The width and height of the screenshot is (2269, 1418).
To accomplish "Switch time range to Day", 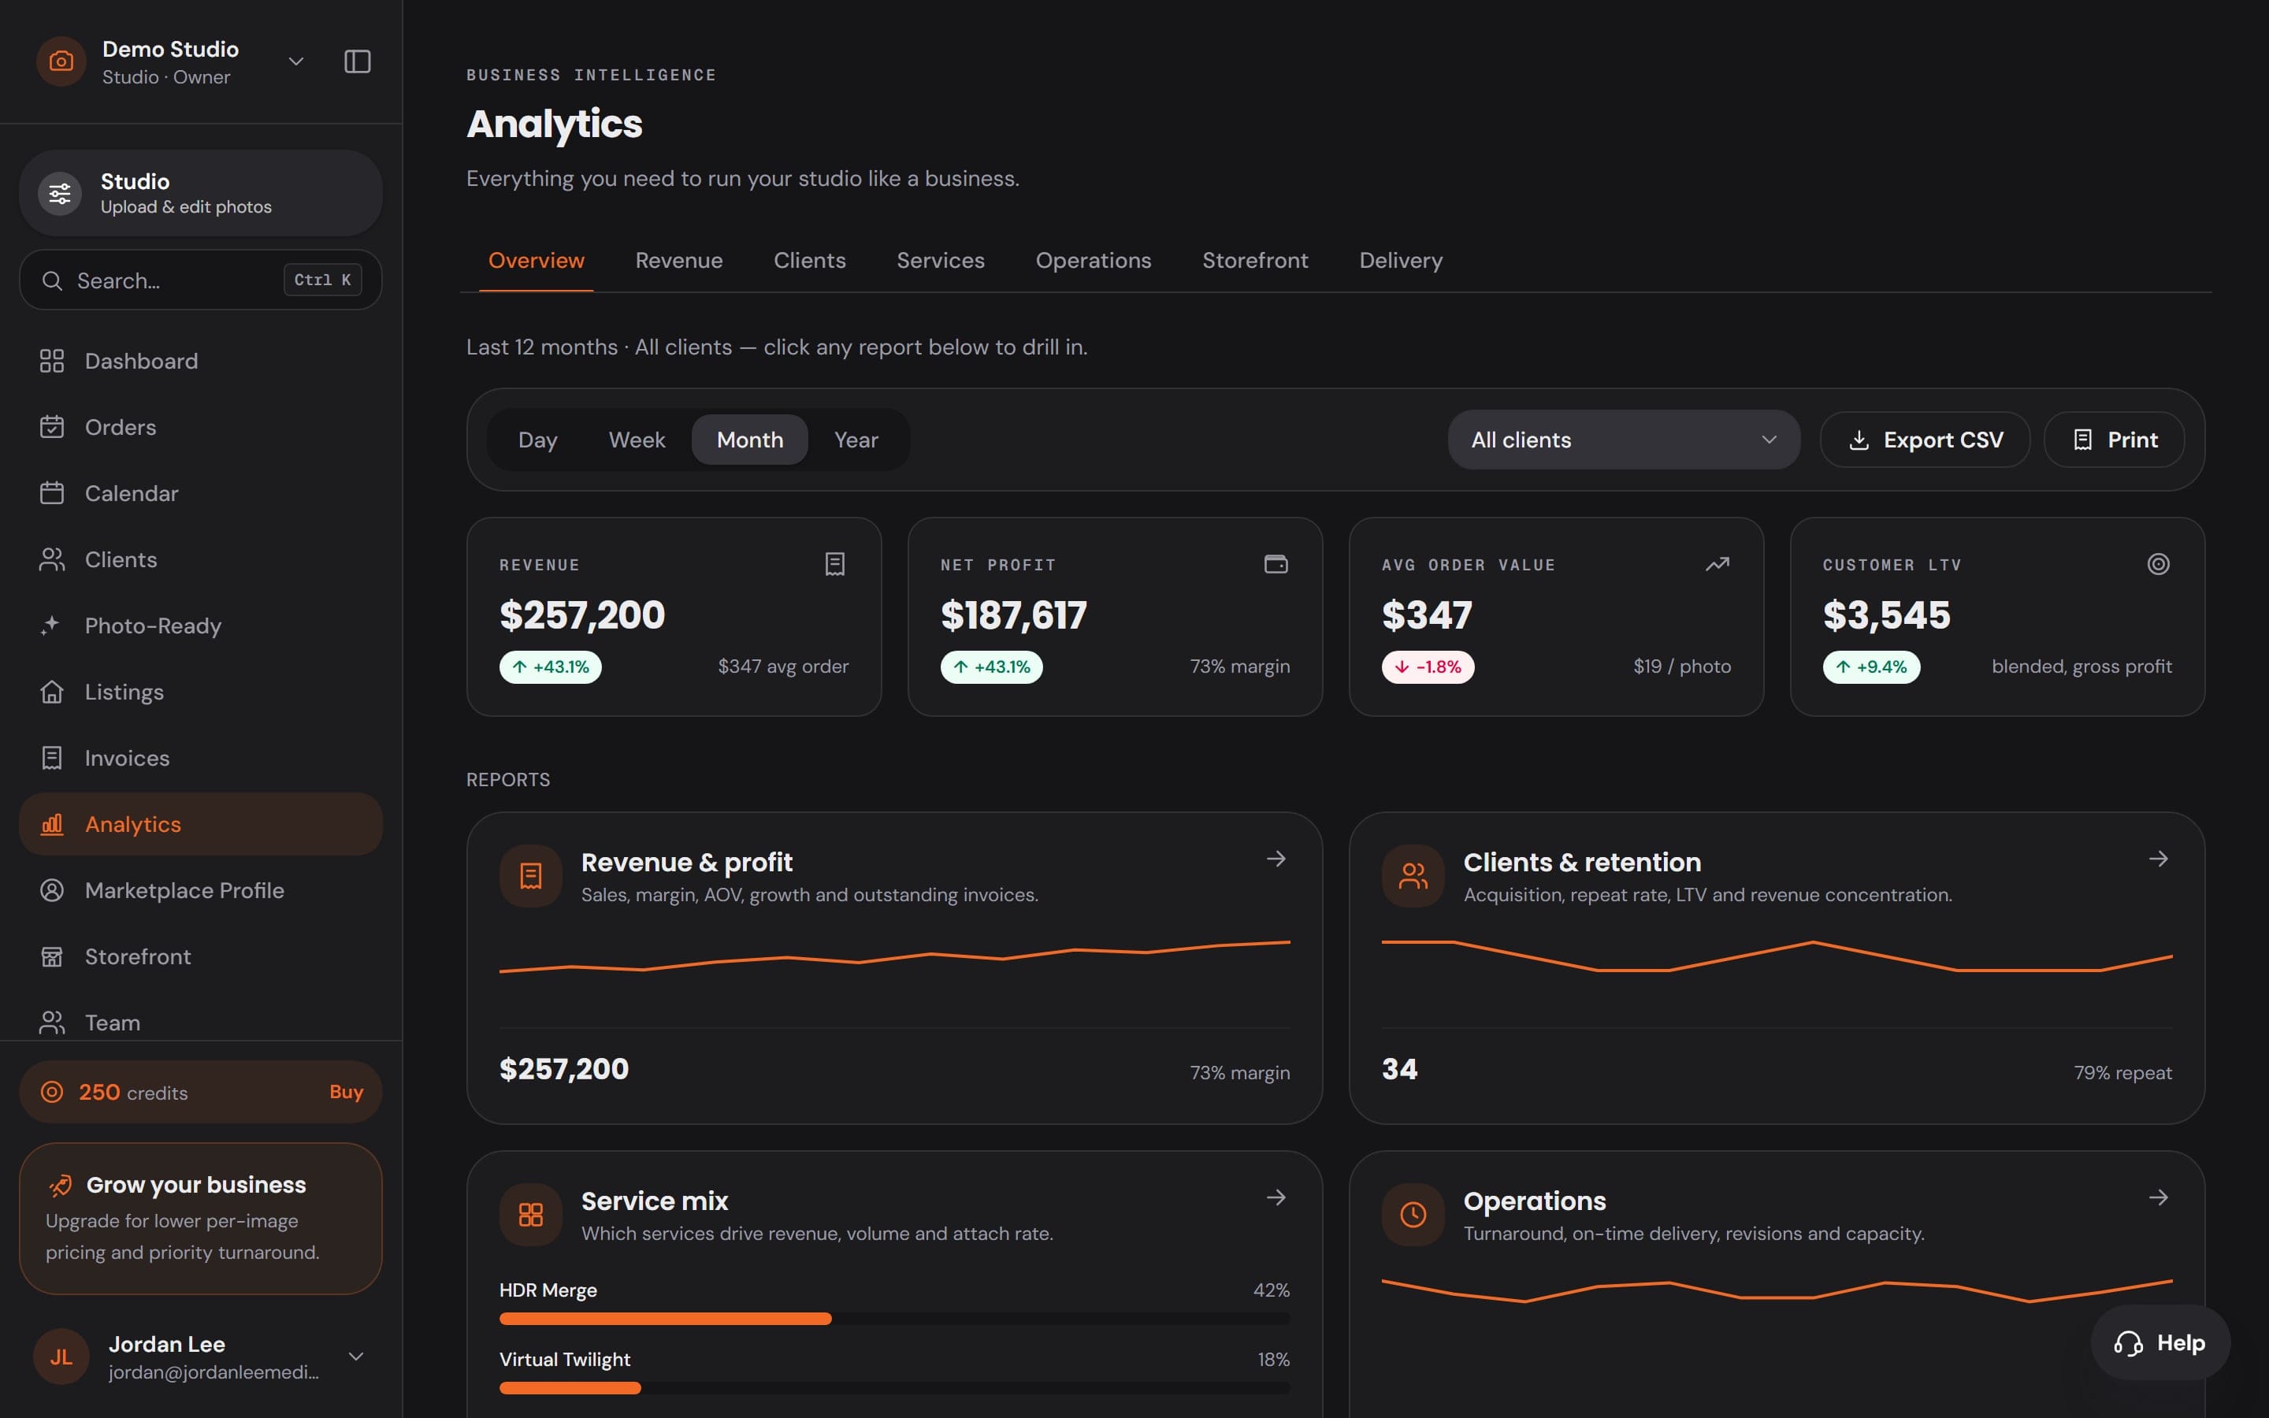I will 537,440.
